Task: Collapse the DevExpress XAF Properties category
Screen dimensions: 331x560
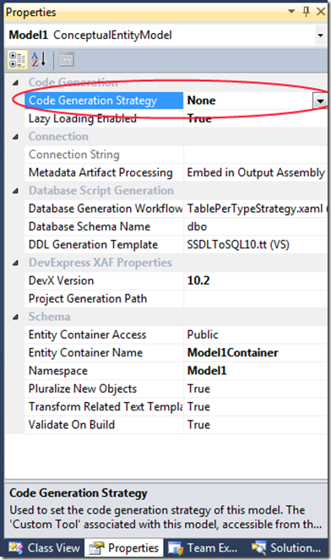Action: point(15,264)
